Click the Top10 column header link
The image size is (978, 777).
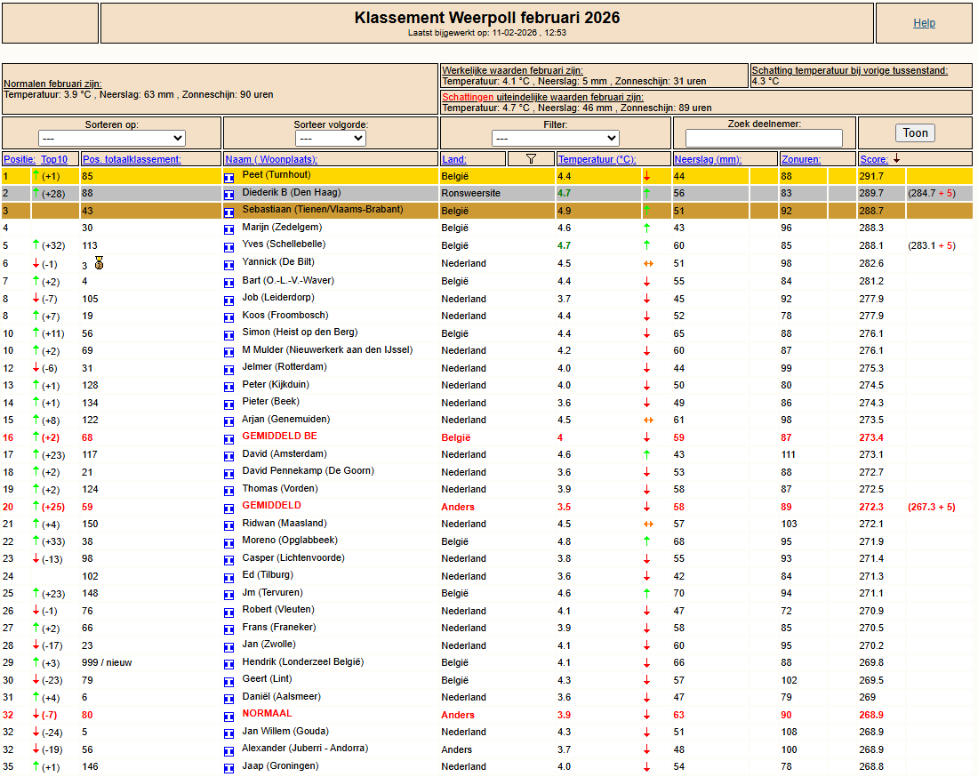point(54,160)
